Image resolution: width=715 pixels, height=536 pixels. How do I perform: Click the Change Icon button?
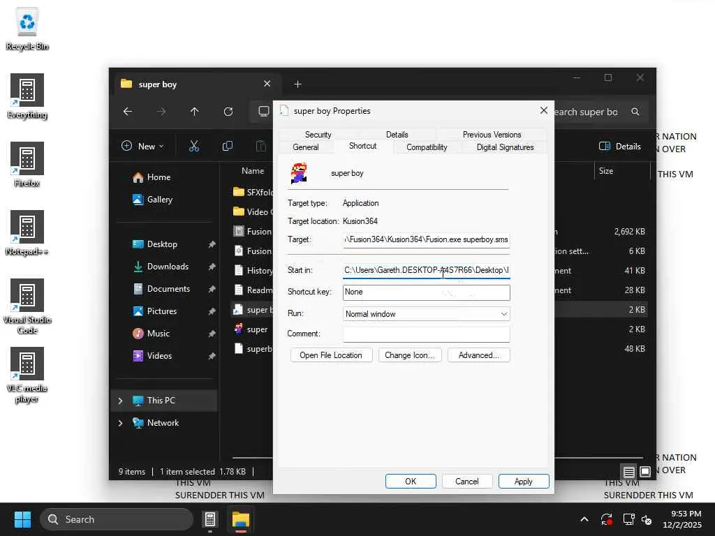tap(409, 355)
